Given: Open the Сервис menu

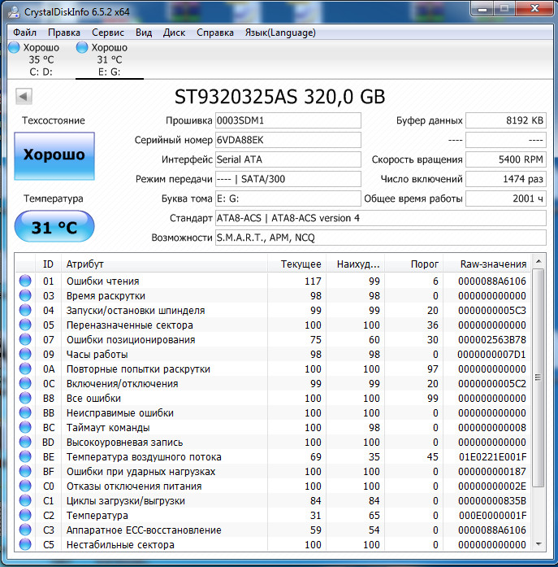Looking at the screenshot, I should (x=107, y=33).
